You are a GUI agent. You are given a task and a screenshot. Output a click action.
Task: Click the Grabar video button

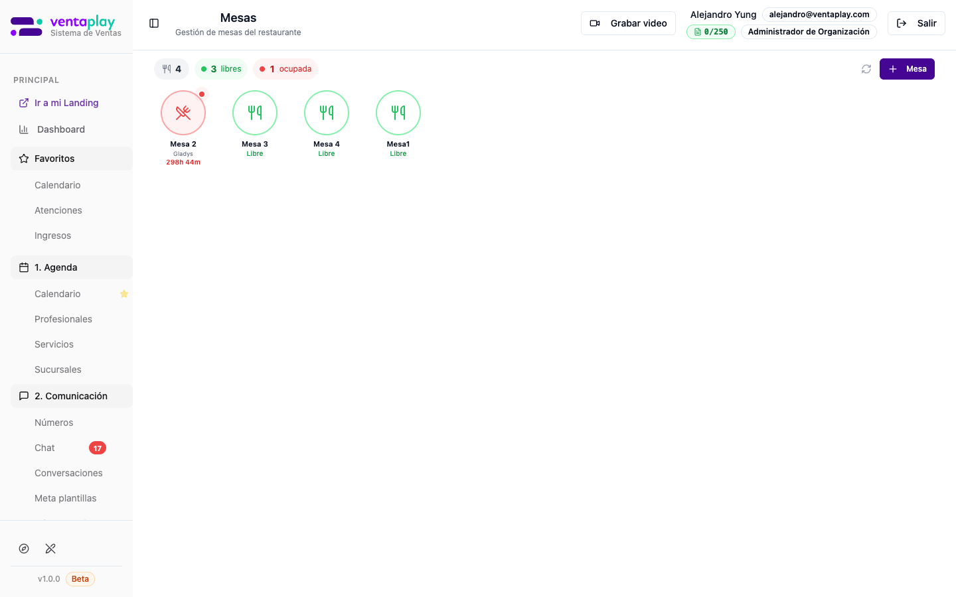pyautogui.click(x=628, y=23)
